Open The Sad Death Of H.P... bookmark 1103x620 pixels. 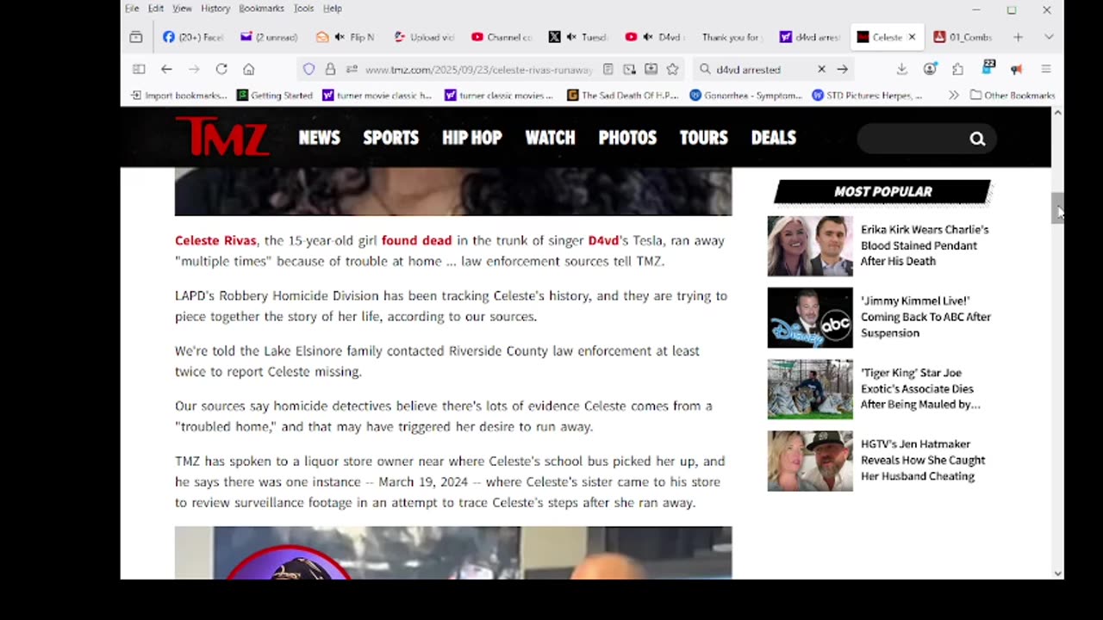[x=623, y=96]
